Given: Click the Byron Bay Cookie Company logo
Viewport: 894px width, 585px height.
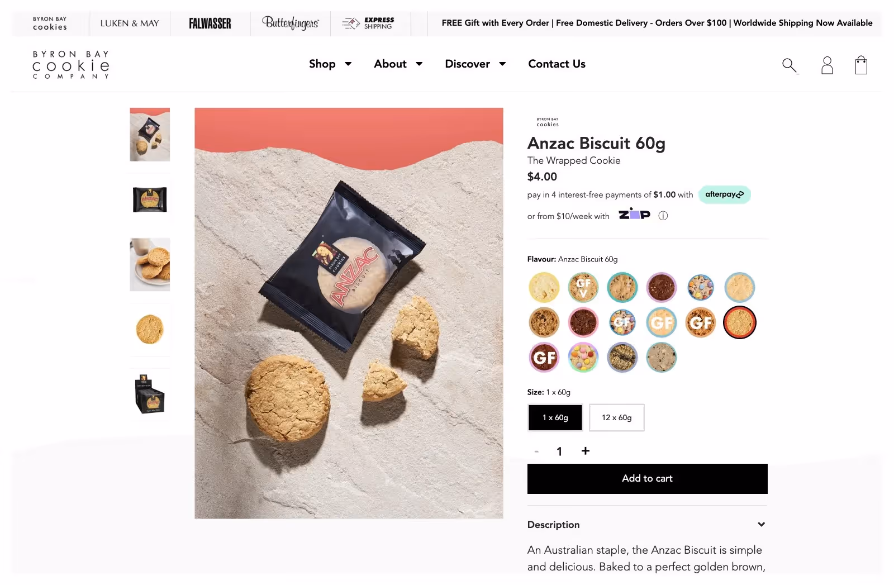Looking at the screenshot, I should pyautogui.click(x=70, y=64).
